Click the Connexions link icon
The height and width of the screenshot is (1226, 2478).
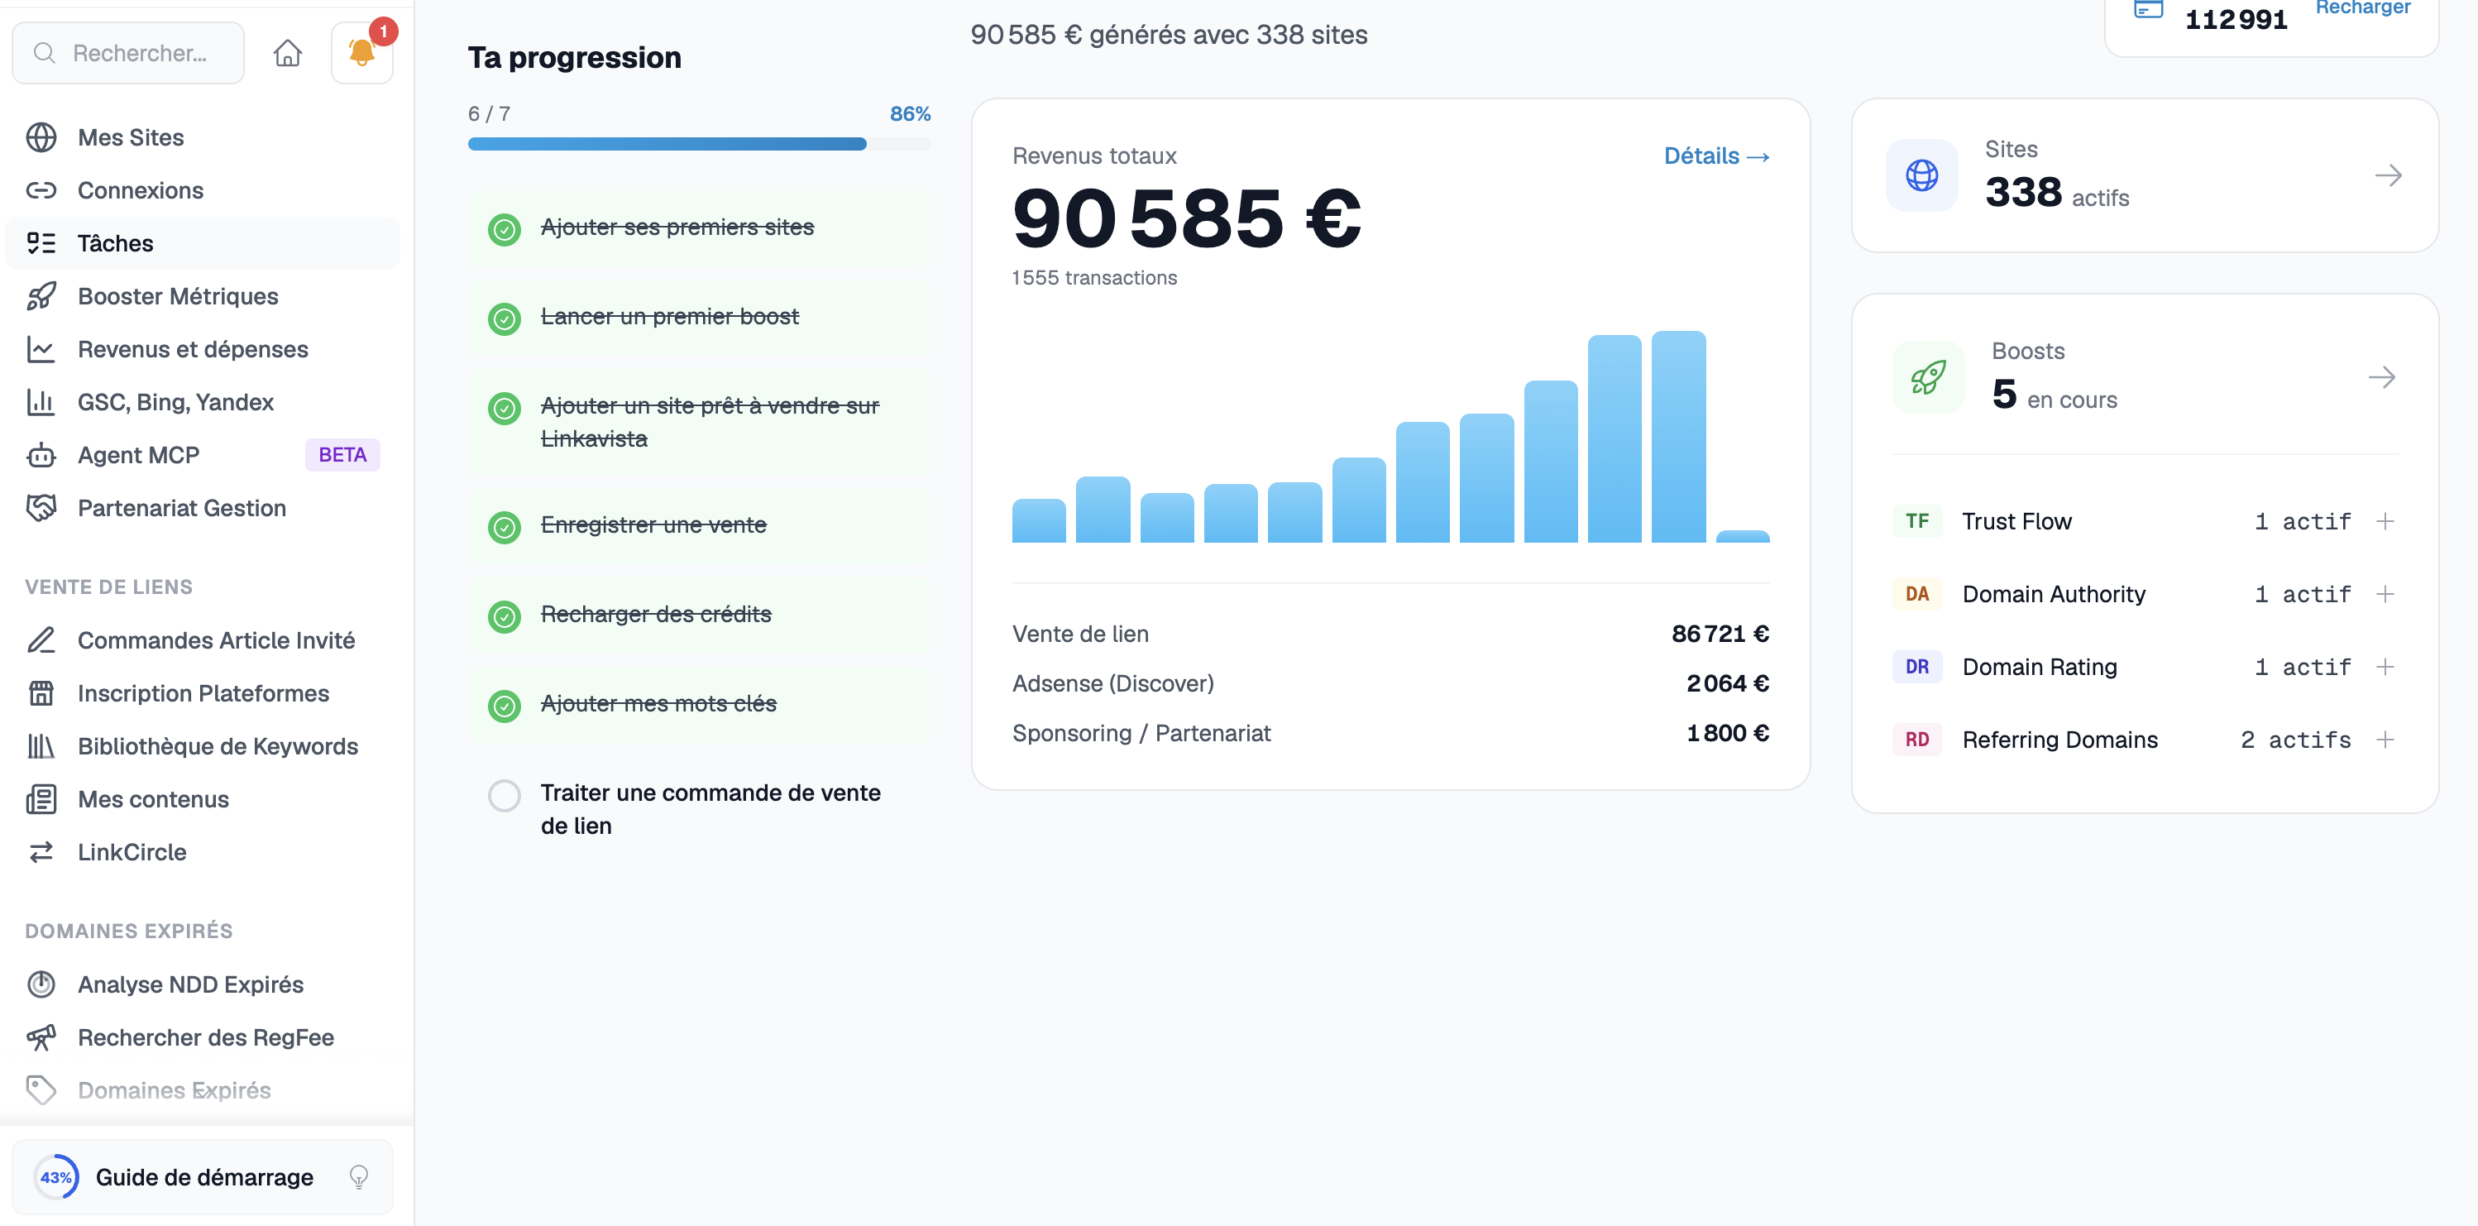41,190
